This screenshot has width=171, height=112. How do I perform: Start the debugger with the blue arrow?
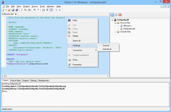tap(60, 10)
